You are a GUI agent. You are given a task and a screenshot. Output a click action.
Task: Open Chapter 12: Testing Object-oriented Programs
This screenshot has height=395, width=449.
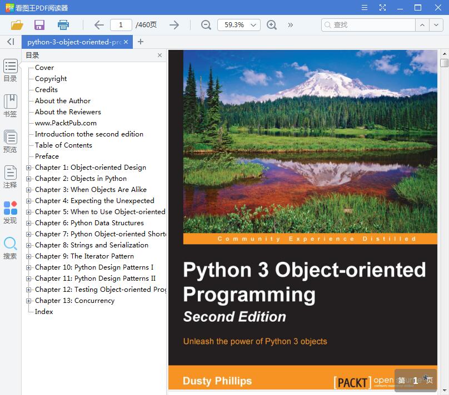pyautogui.click(x=100, y=290)
